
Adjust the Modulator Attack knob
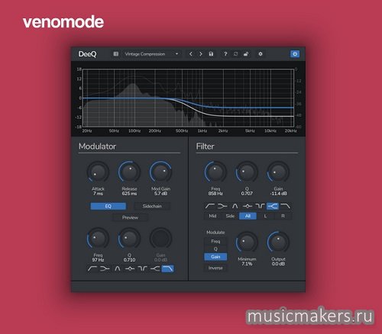[x=98, y=172]
